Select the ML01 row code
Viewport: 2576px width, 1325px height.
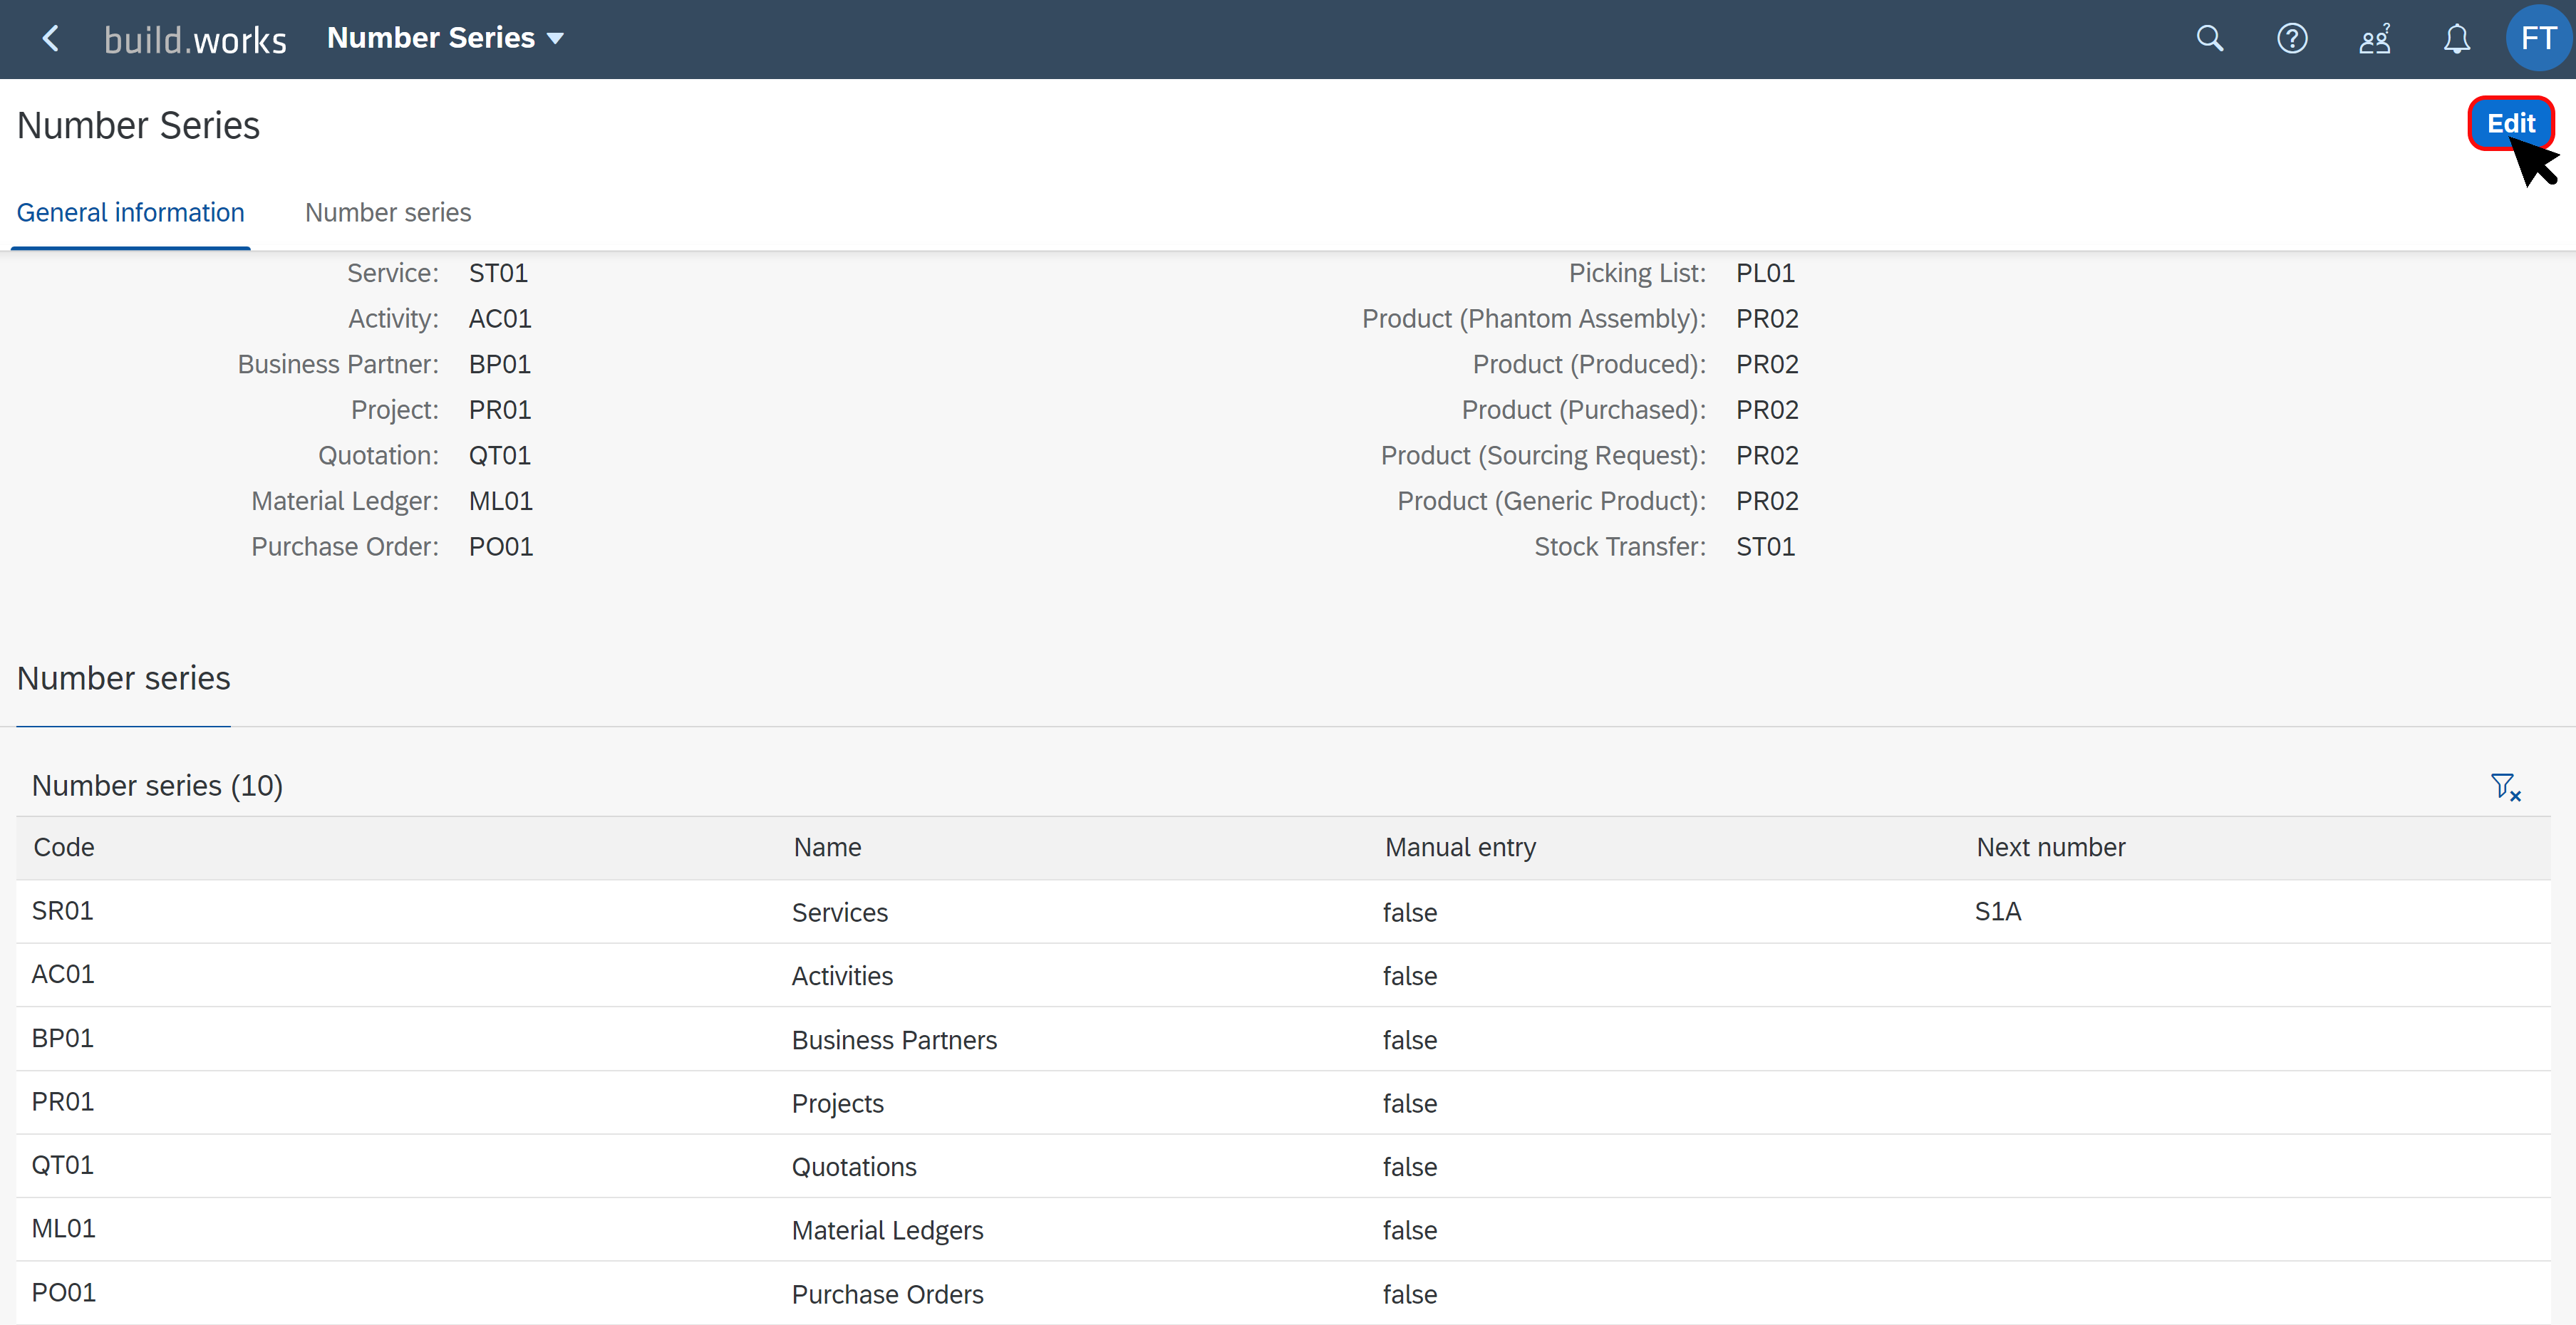point(63,1228)
